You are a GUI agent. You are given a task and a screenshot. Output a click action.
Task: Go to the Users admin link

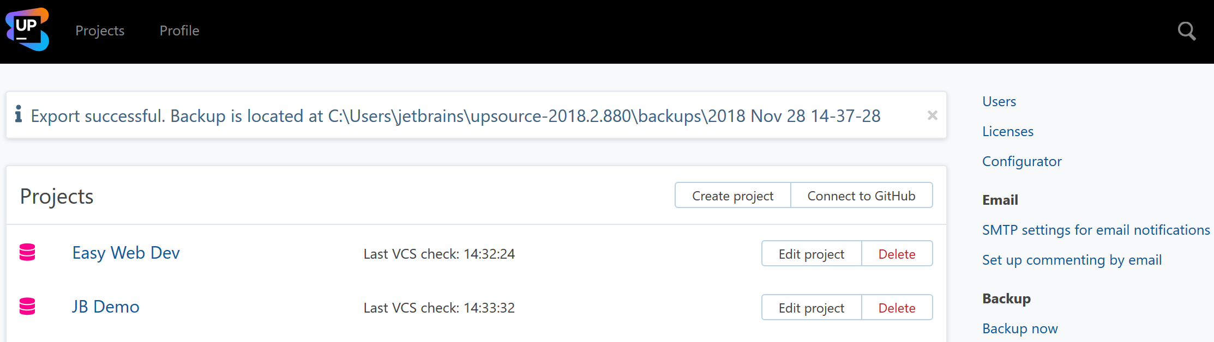(x=999, y=101)
